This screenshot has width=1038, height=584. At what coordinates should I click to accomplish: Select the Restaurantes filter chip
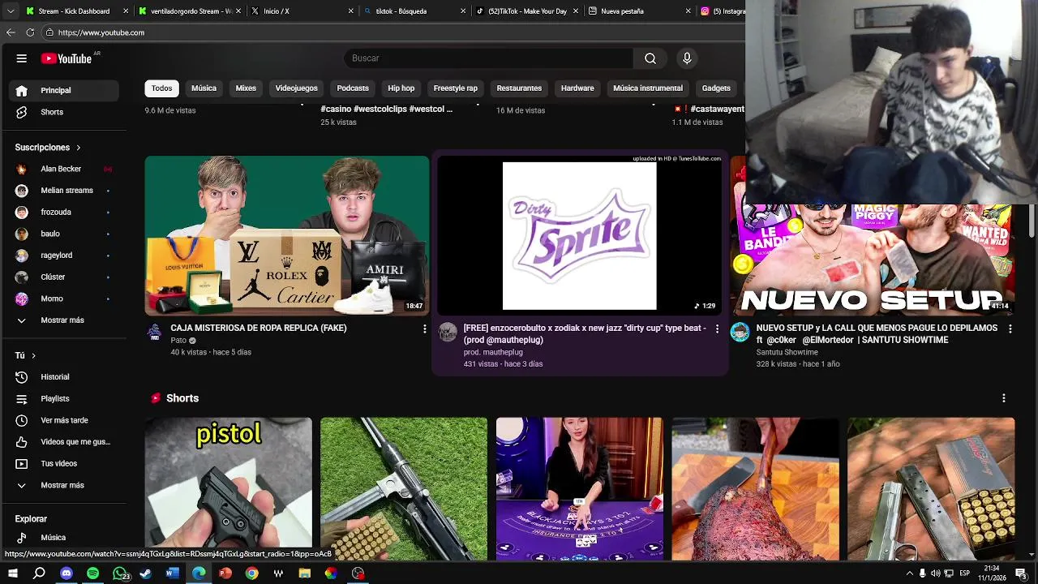519,88
